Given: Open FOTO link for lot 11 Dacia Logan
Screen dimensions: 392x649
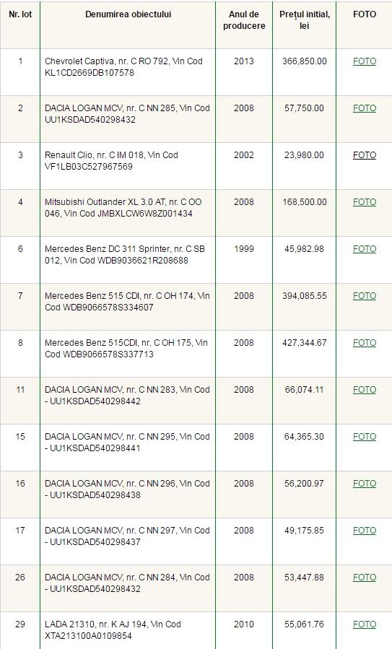Looking at the screenshot, I should 365,390.
